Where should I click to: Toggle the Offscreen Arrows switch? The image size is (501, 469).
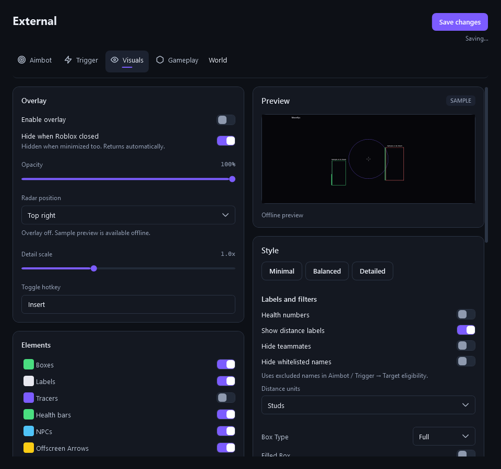click(226, 448)
